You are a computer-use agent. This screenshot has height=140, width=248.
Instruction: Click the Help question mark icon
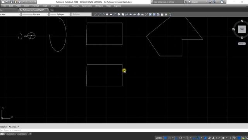click(x=222, y=2)
